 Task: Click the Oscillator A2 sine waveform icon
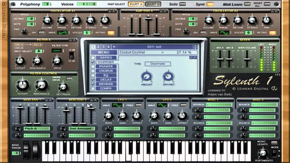point(224,33)
